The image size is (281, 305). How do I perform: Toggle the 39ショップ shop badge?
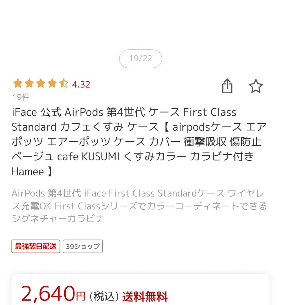pos(82,246)
